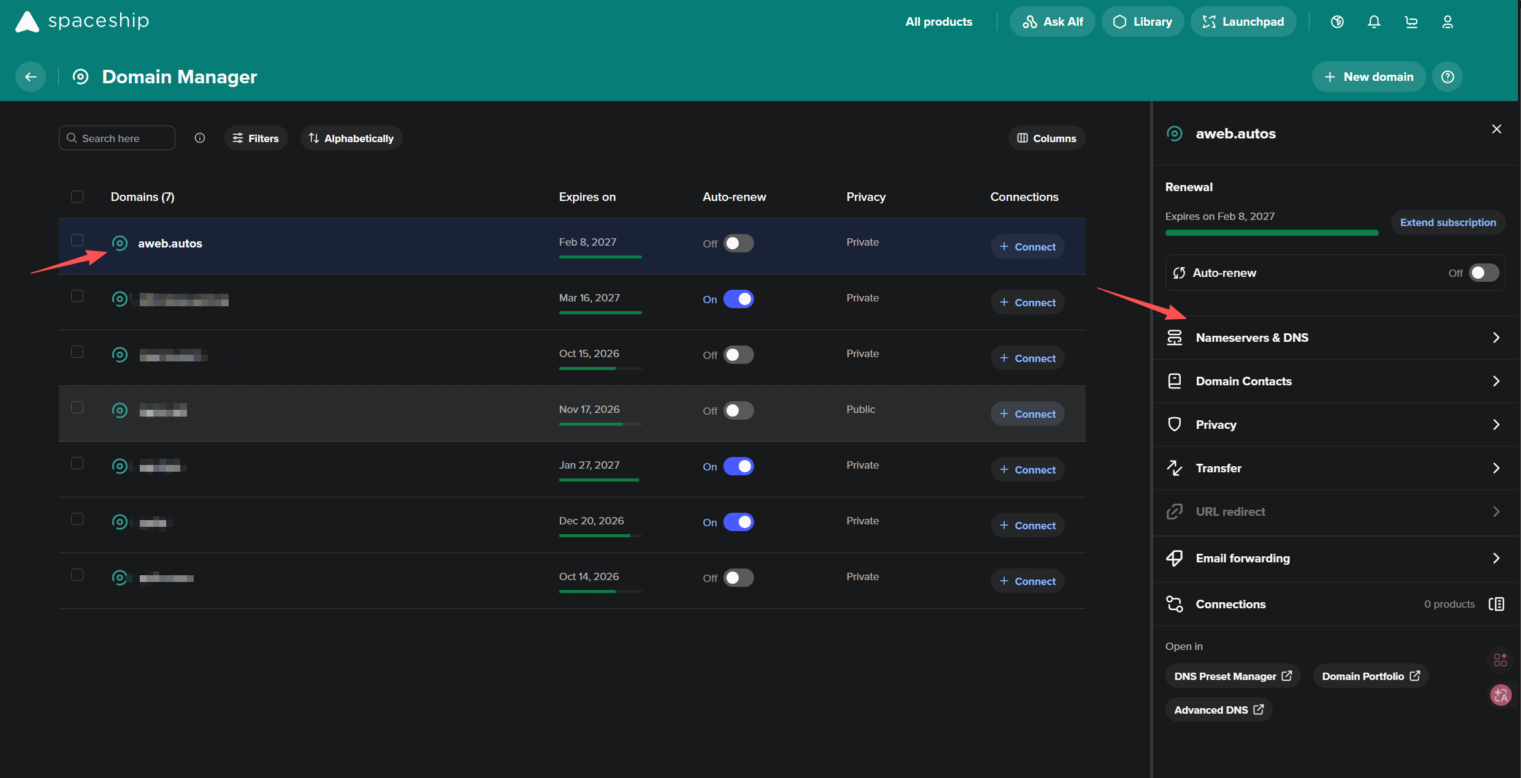
Task: Toggle auto-renew for aweb.autos in table
Action: (x=738, y=243)
